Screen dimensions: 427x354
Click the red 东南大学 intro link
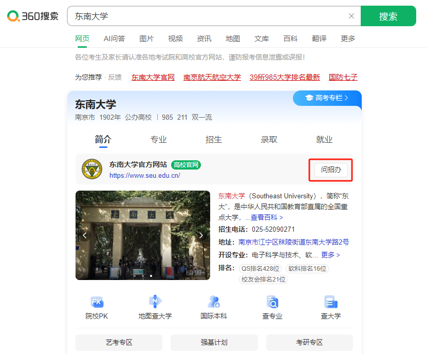click(231, 196)
